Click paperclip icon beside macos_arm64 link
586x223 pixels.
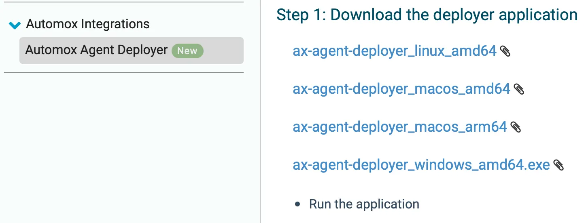click(x=516, y=127)
